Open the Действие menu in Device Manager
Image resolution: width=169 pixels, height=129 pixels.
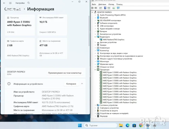click(102, 4)
